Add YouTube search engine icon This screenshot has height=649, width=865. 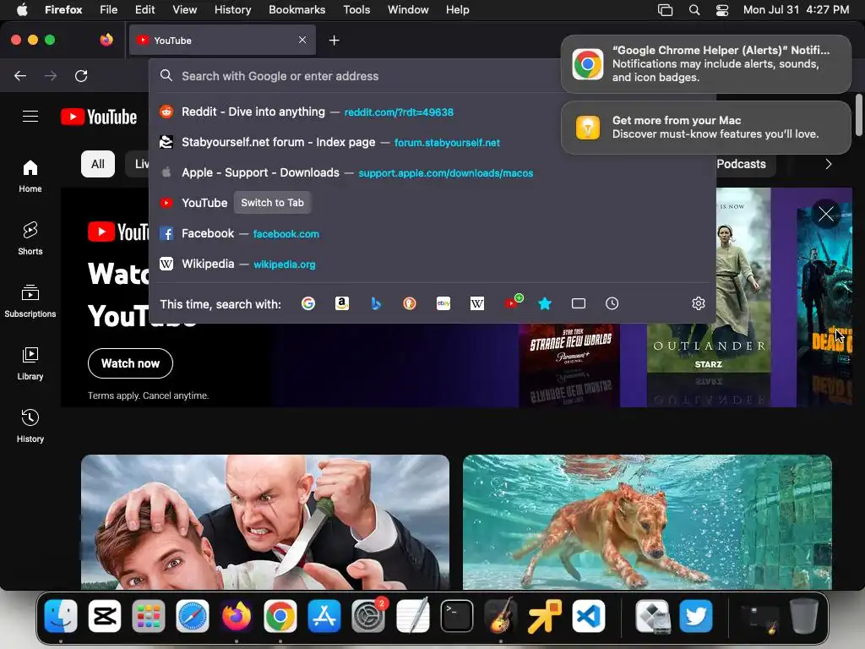[x=513, y=303]
